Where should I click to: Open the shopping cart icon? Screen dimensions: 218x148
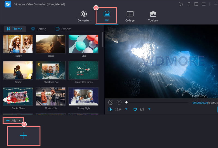(x=181, y=4)
